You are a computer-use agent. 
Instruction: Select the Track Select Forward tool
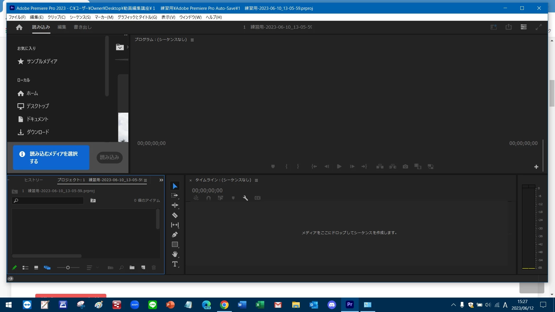[x=175, y=196]
